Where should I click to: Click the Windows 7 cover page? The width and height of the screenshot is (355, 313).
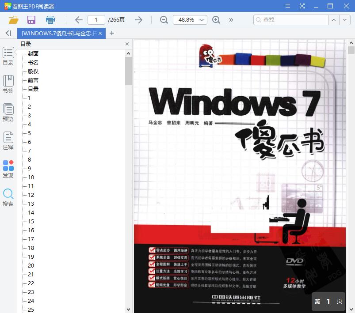point(240,176)
